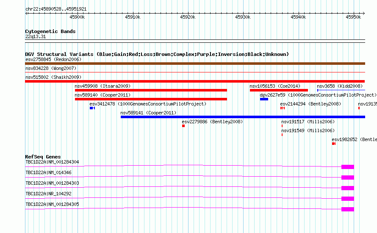Click the 45920k ruler tick label
The height and width of the screenshot is (233, 377).
click(x=188, y=17)
